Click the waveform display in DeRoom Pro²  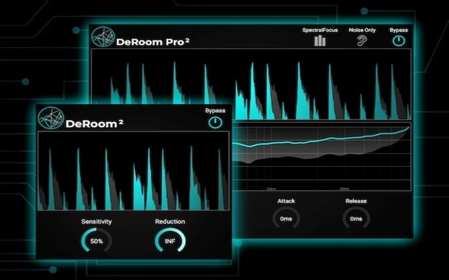[251, 85]
